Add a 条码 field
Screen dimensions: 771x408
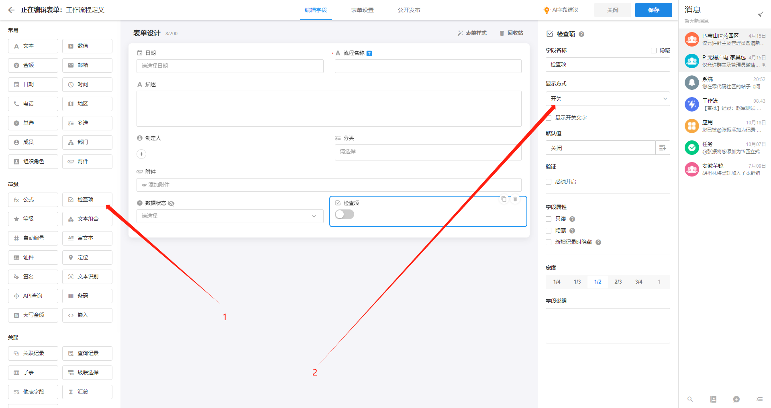(87, 296)
